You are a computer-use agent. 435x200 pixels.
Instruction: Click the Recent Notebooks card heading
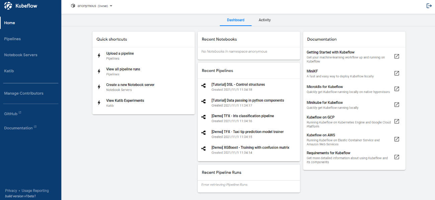(219, 39)
